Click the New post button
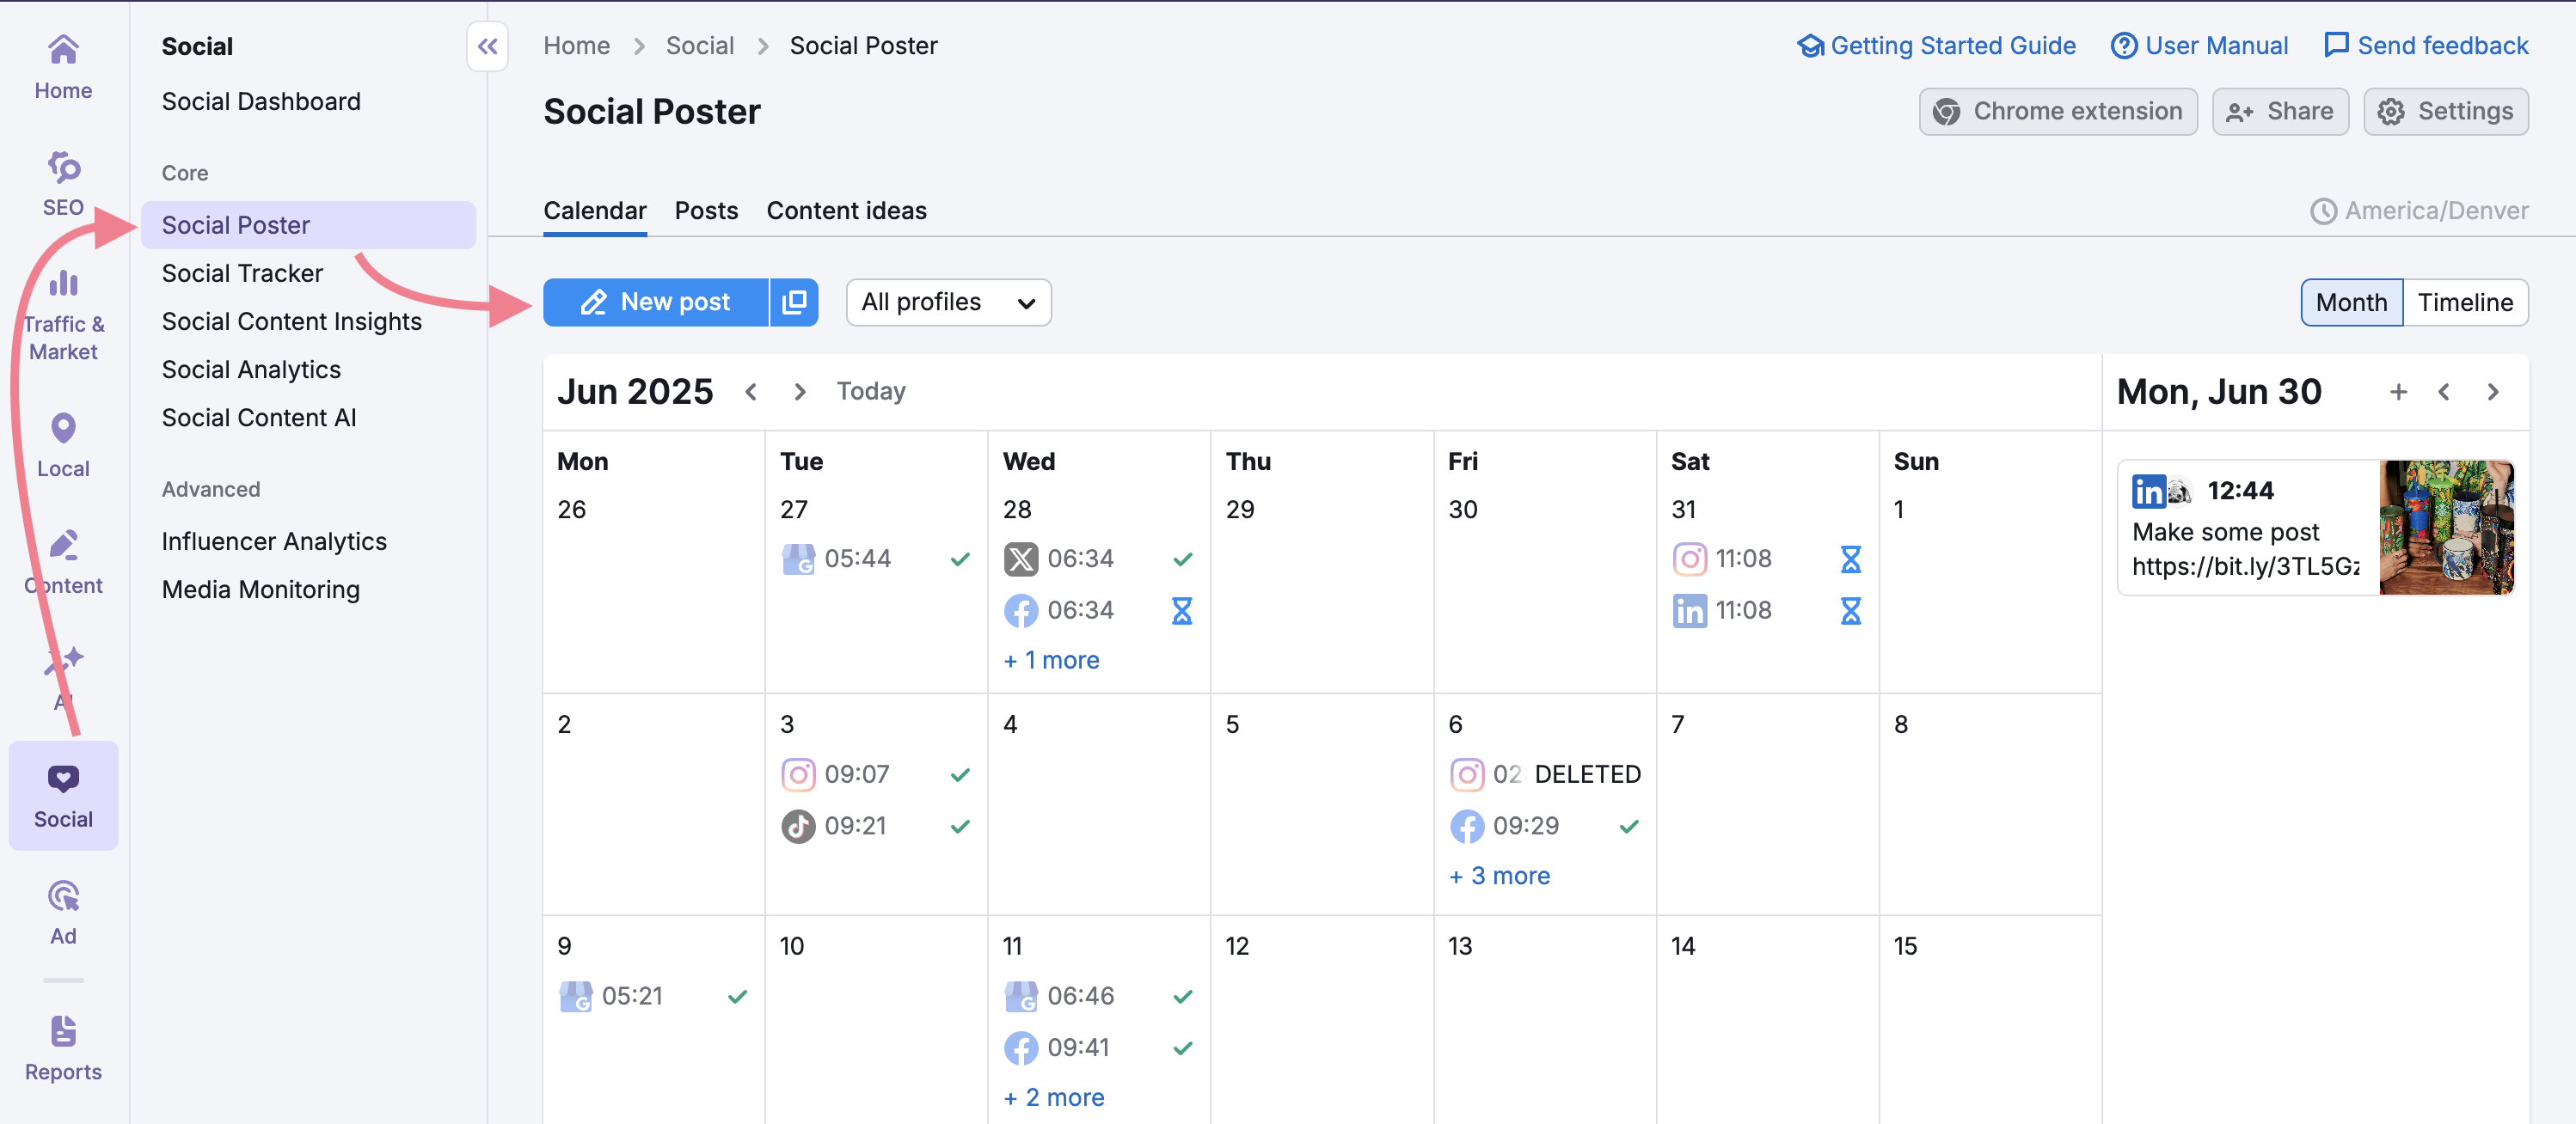 tap(656, 302)
